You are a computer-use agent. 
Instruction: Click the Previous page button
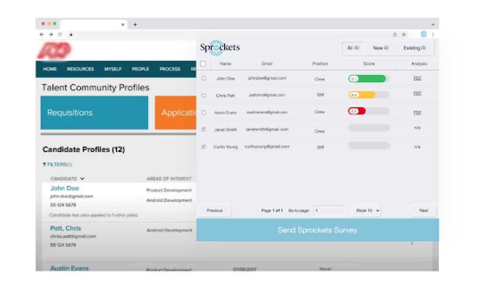click(x=215, y=211)
